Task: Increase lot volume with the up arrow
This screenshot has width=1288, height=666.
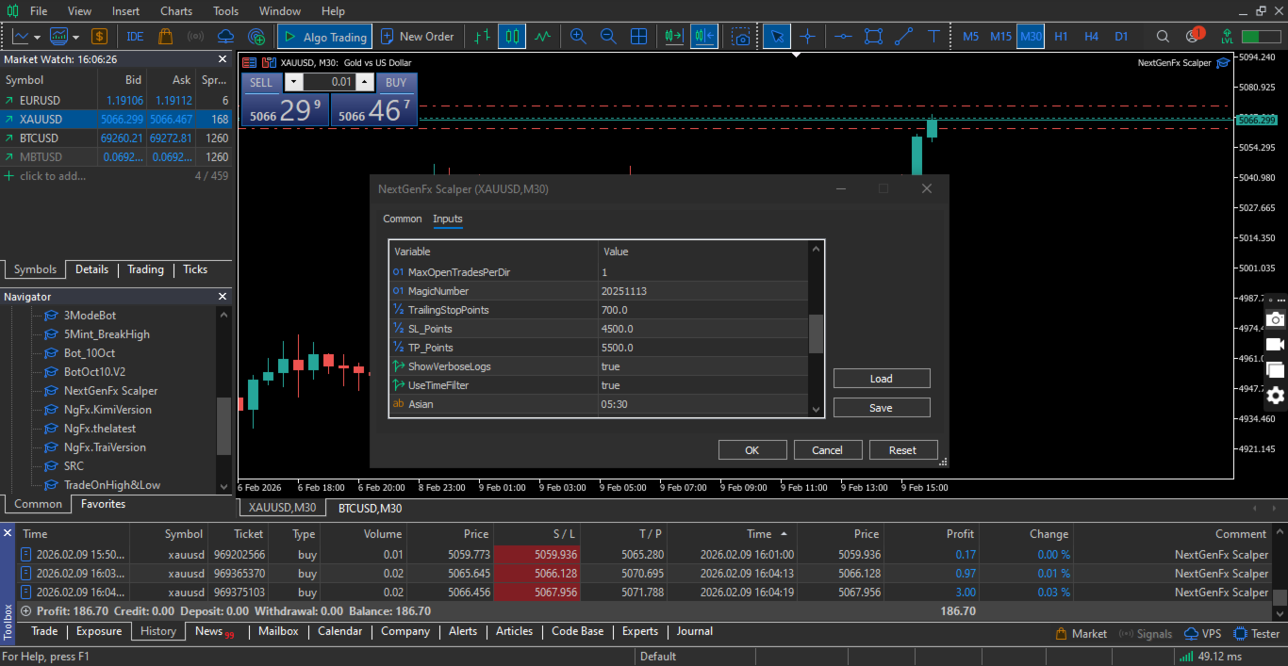Action: pos(365,82)
